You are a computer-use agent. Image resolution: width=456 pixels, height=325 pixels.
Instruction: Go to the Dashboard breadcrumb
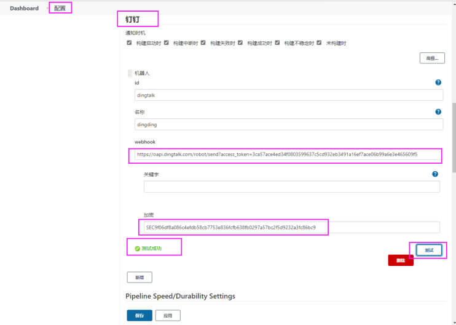click(x=24, y=9)
